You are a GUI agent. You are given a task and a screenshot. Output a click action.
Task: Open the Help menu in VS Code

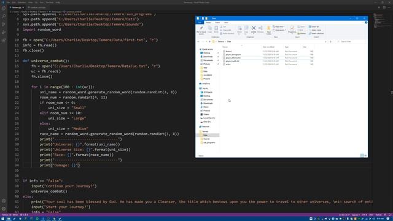click(x=58, y=2)
